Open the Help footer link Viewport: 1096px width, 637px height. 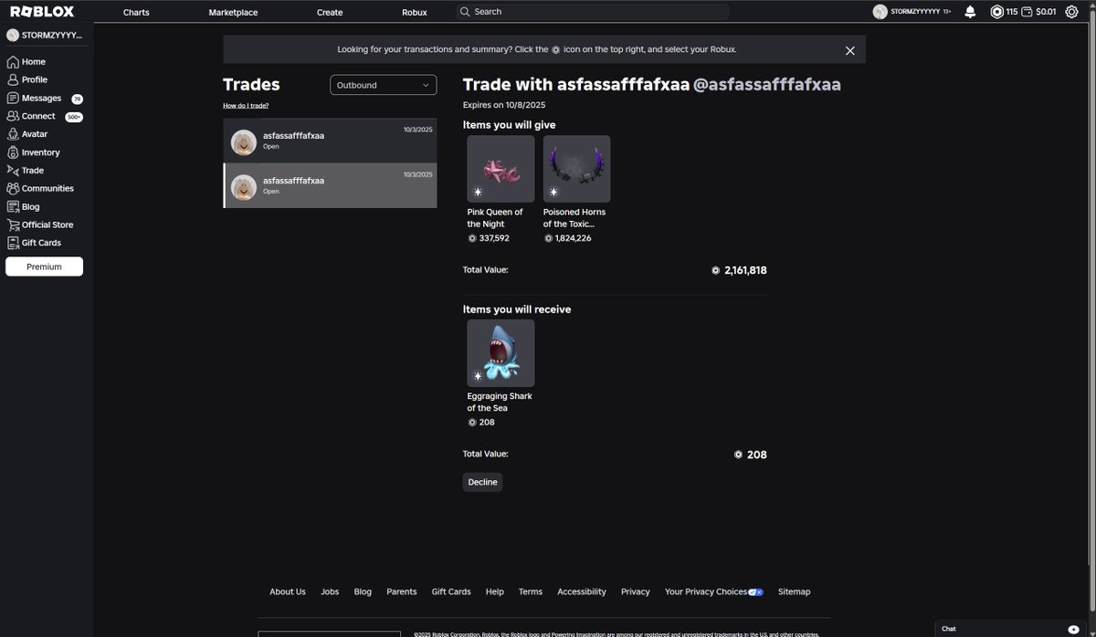tap(495, 591)
